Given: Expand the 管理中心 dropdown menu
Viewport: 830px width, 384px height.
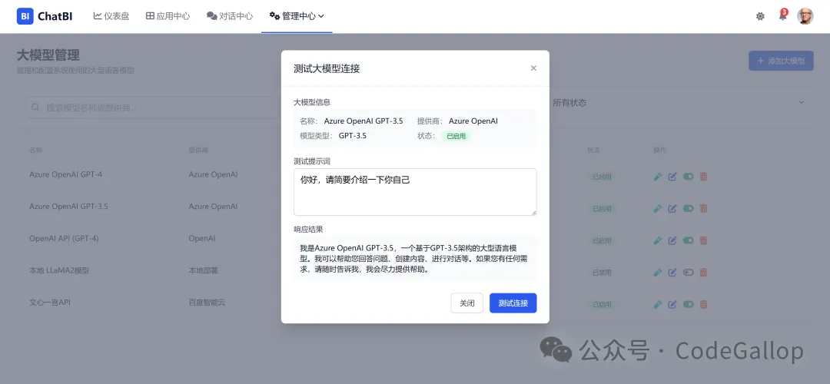Looking at the screenshot, I should (297, 16).
